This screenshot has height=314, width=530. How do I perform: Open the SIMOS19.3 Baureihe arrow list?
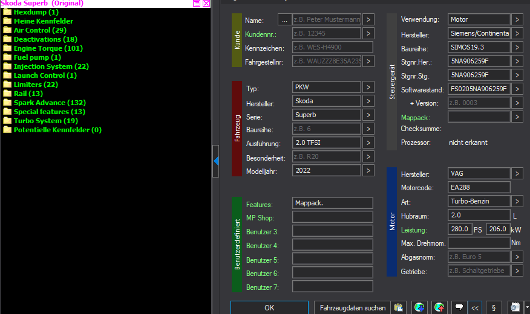pos(517,47)
